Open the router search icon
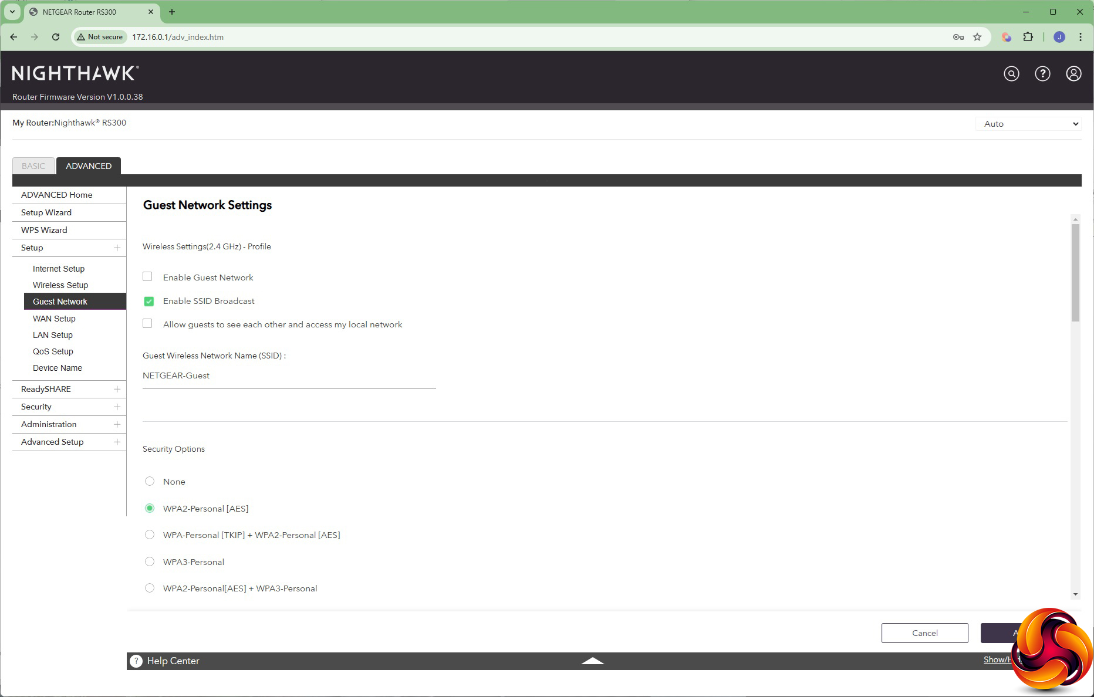The width and height of the screenshot is (1094, 697). pyautogui.click(x=1011, y=73)
